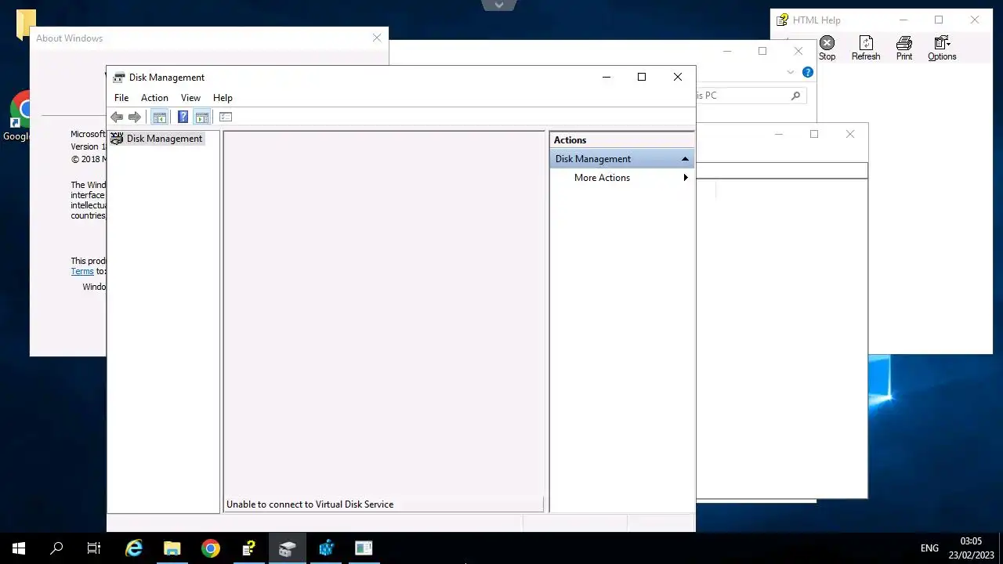Open the View menu
The width and height of the screenshot is (1003, 564).
click(190, 98)
